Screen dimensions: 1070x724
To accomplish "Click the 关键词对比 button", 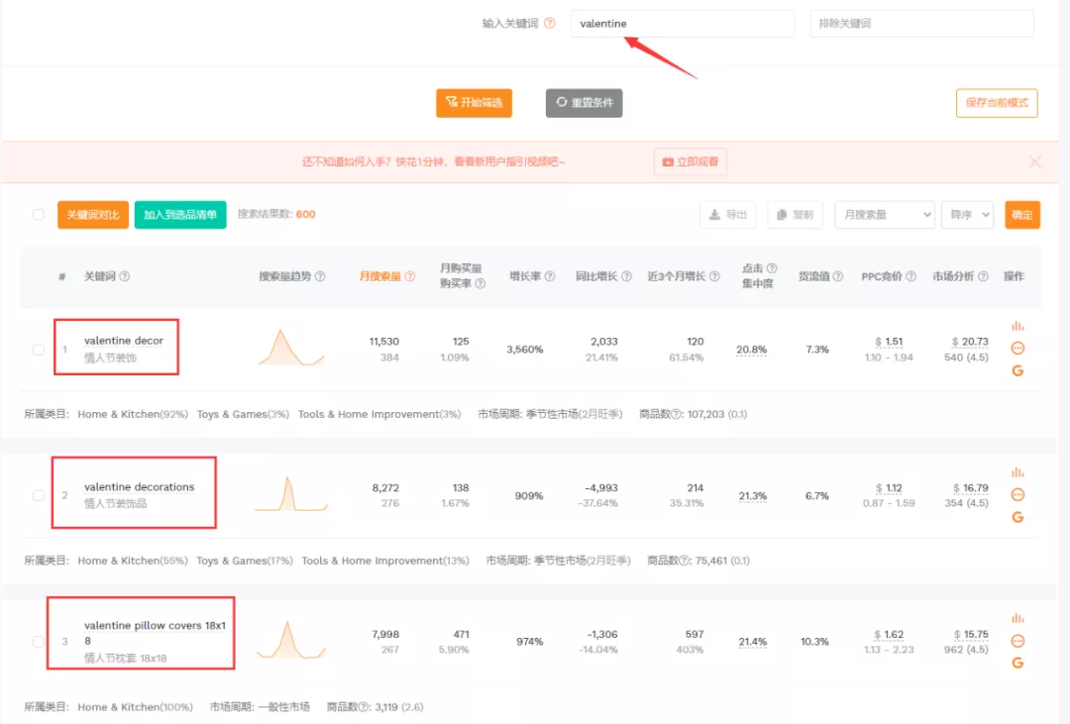I will tap(93, 215).
